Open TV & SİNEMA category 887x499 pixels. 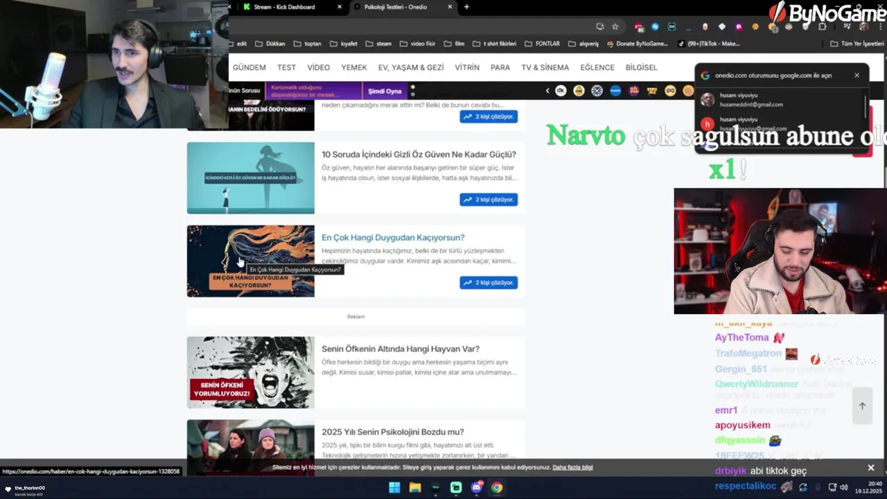pos(545,67)
